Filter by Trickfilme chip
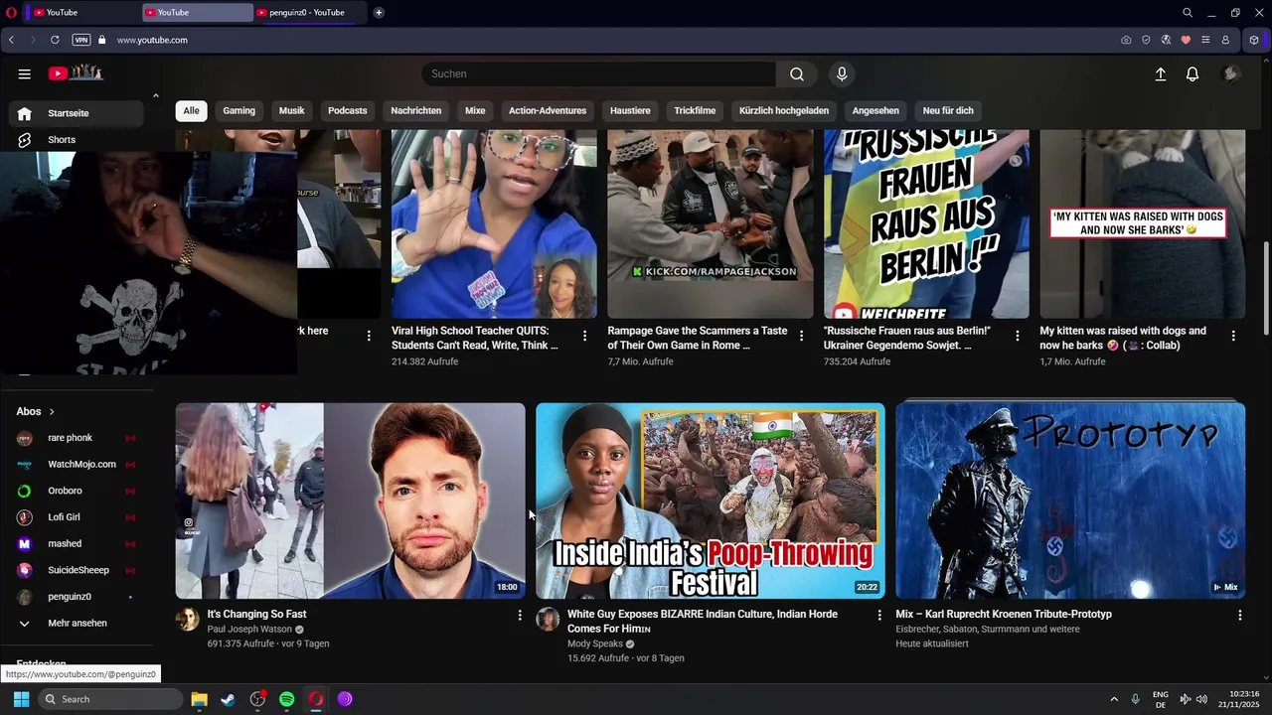The height and width of the screenshot is (715, 1272). [x=695, y=110]
